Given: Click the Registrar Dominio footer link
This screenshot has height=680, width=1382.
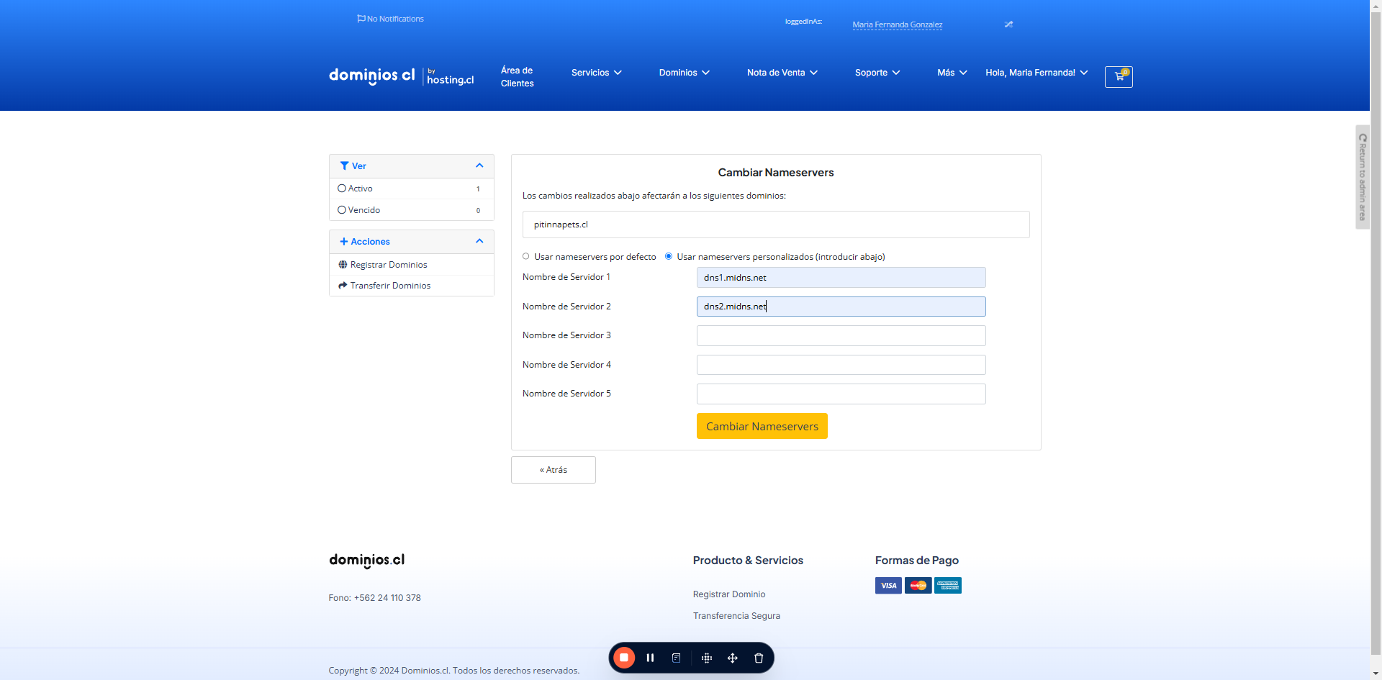Looking at the screenshot, I should click(729, 594).
